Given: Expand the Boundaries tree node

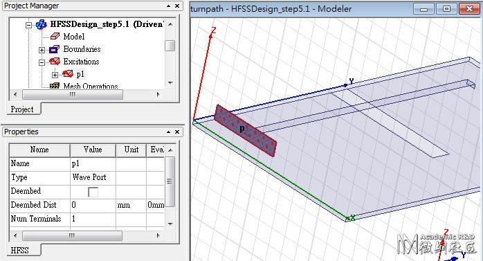Looking at the screenshot, I should pos(42,50).
